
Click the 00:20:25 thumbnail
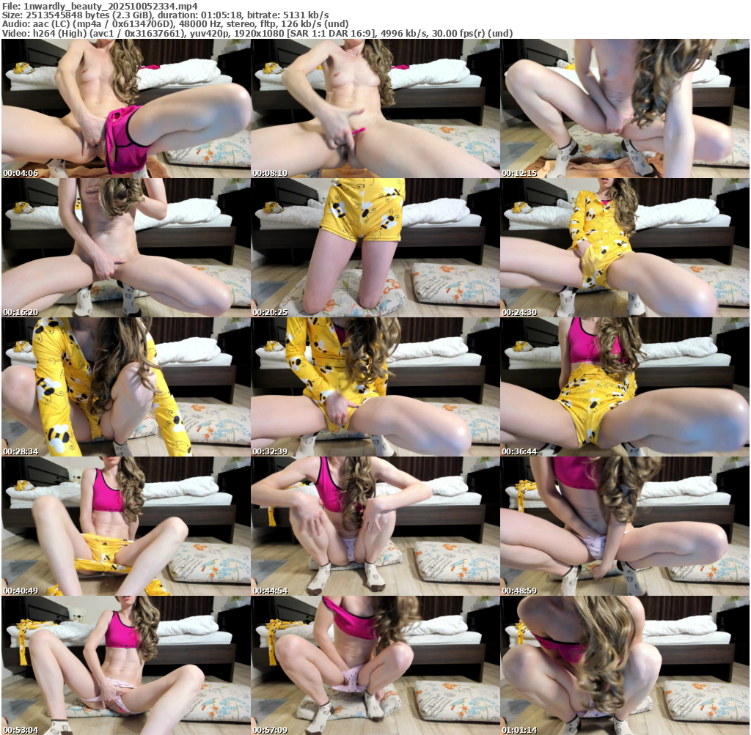coord(375,248)
